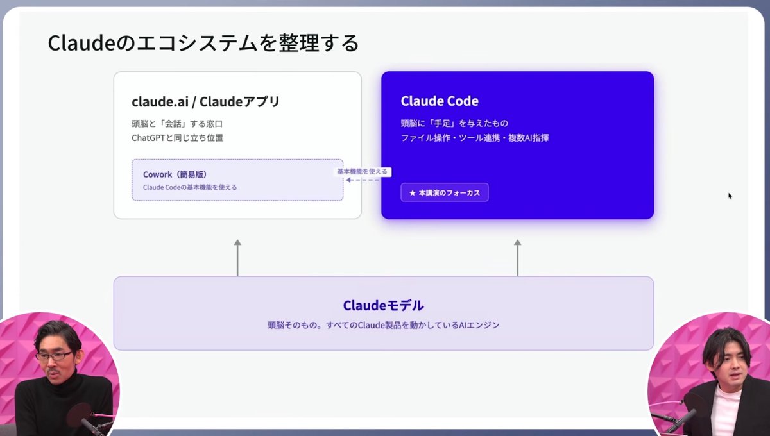Click the line "ChatGPTと同じ立ち位置"
The image size is (770, 436).
177,138
